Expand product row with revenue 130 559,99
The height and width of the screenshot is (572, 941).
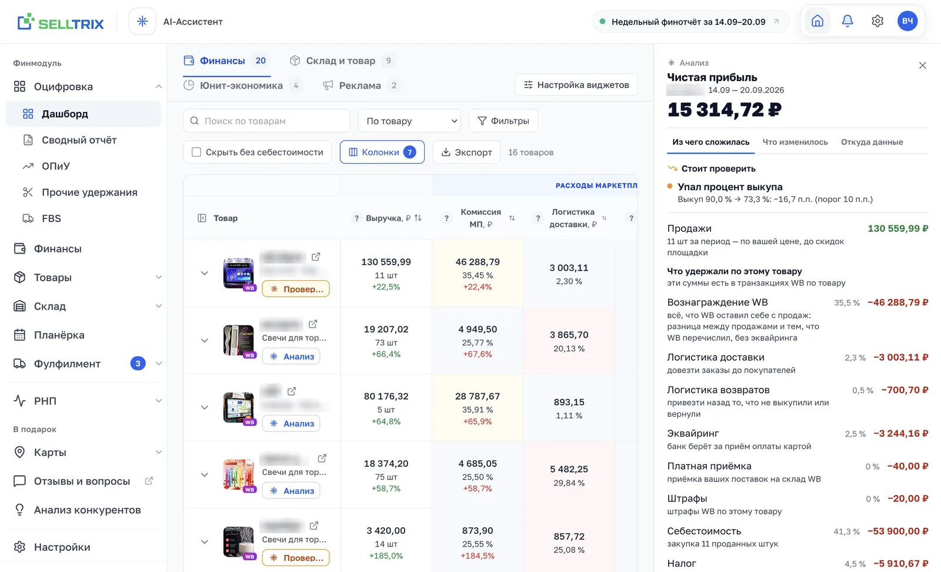204,273
